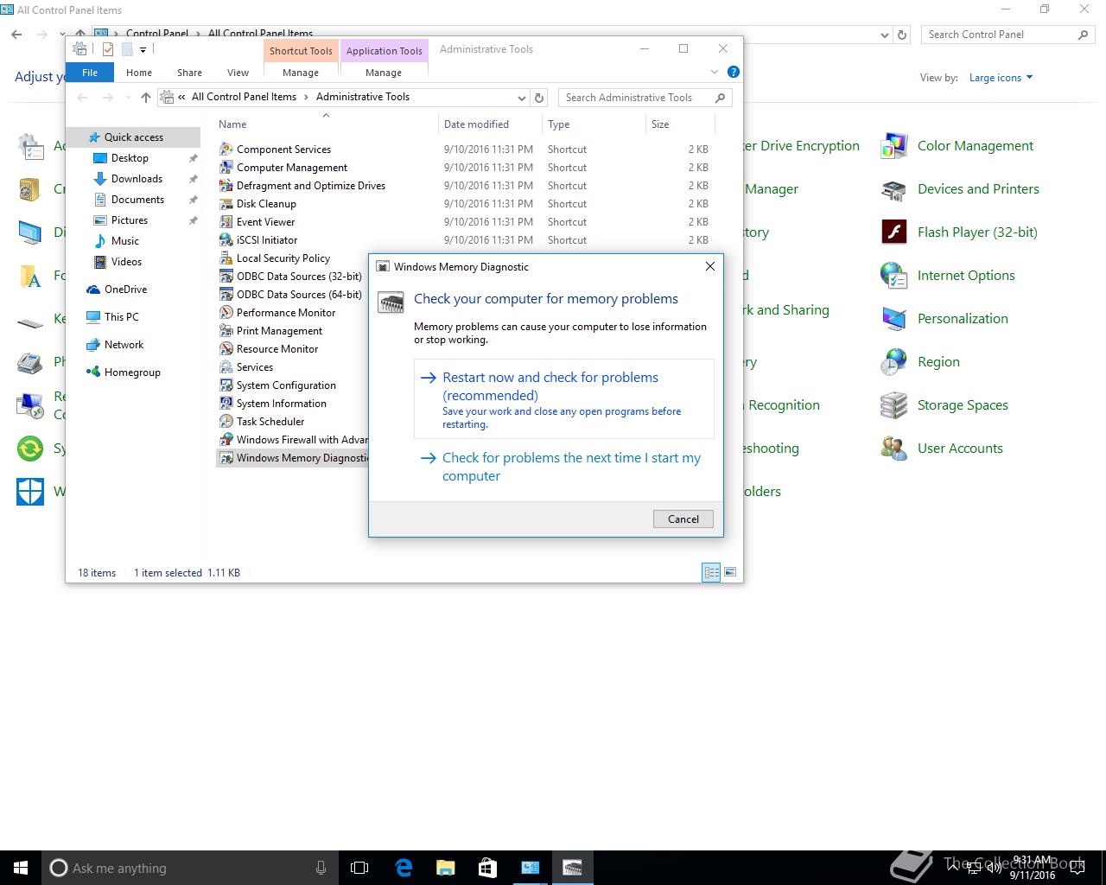1106x885 pixels.
Task: Click the refresh icon in Administrative Tools
Action: click(539, 98)
